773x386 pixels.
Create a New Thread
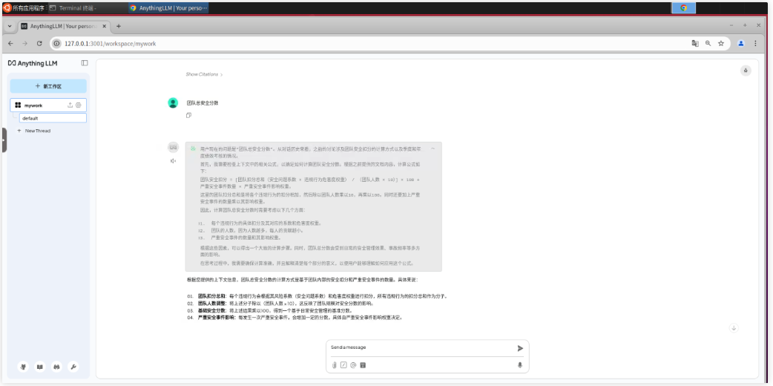[x=34, y=131]
